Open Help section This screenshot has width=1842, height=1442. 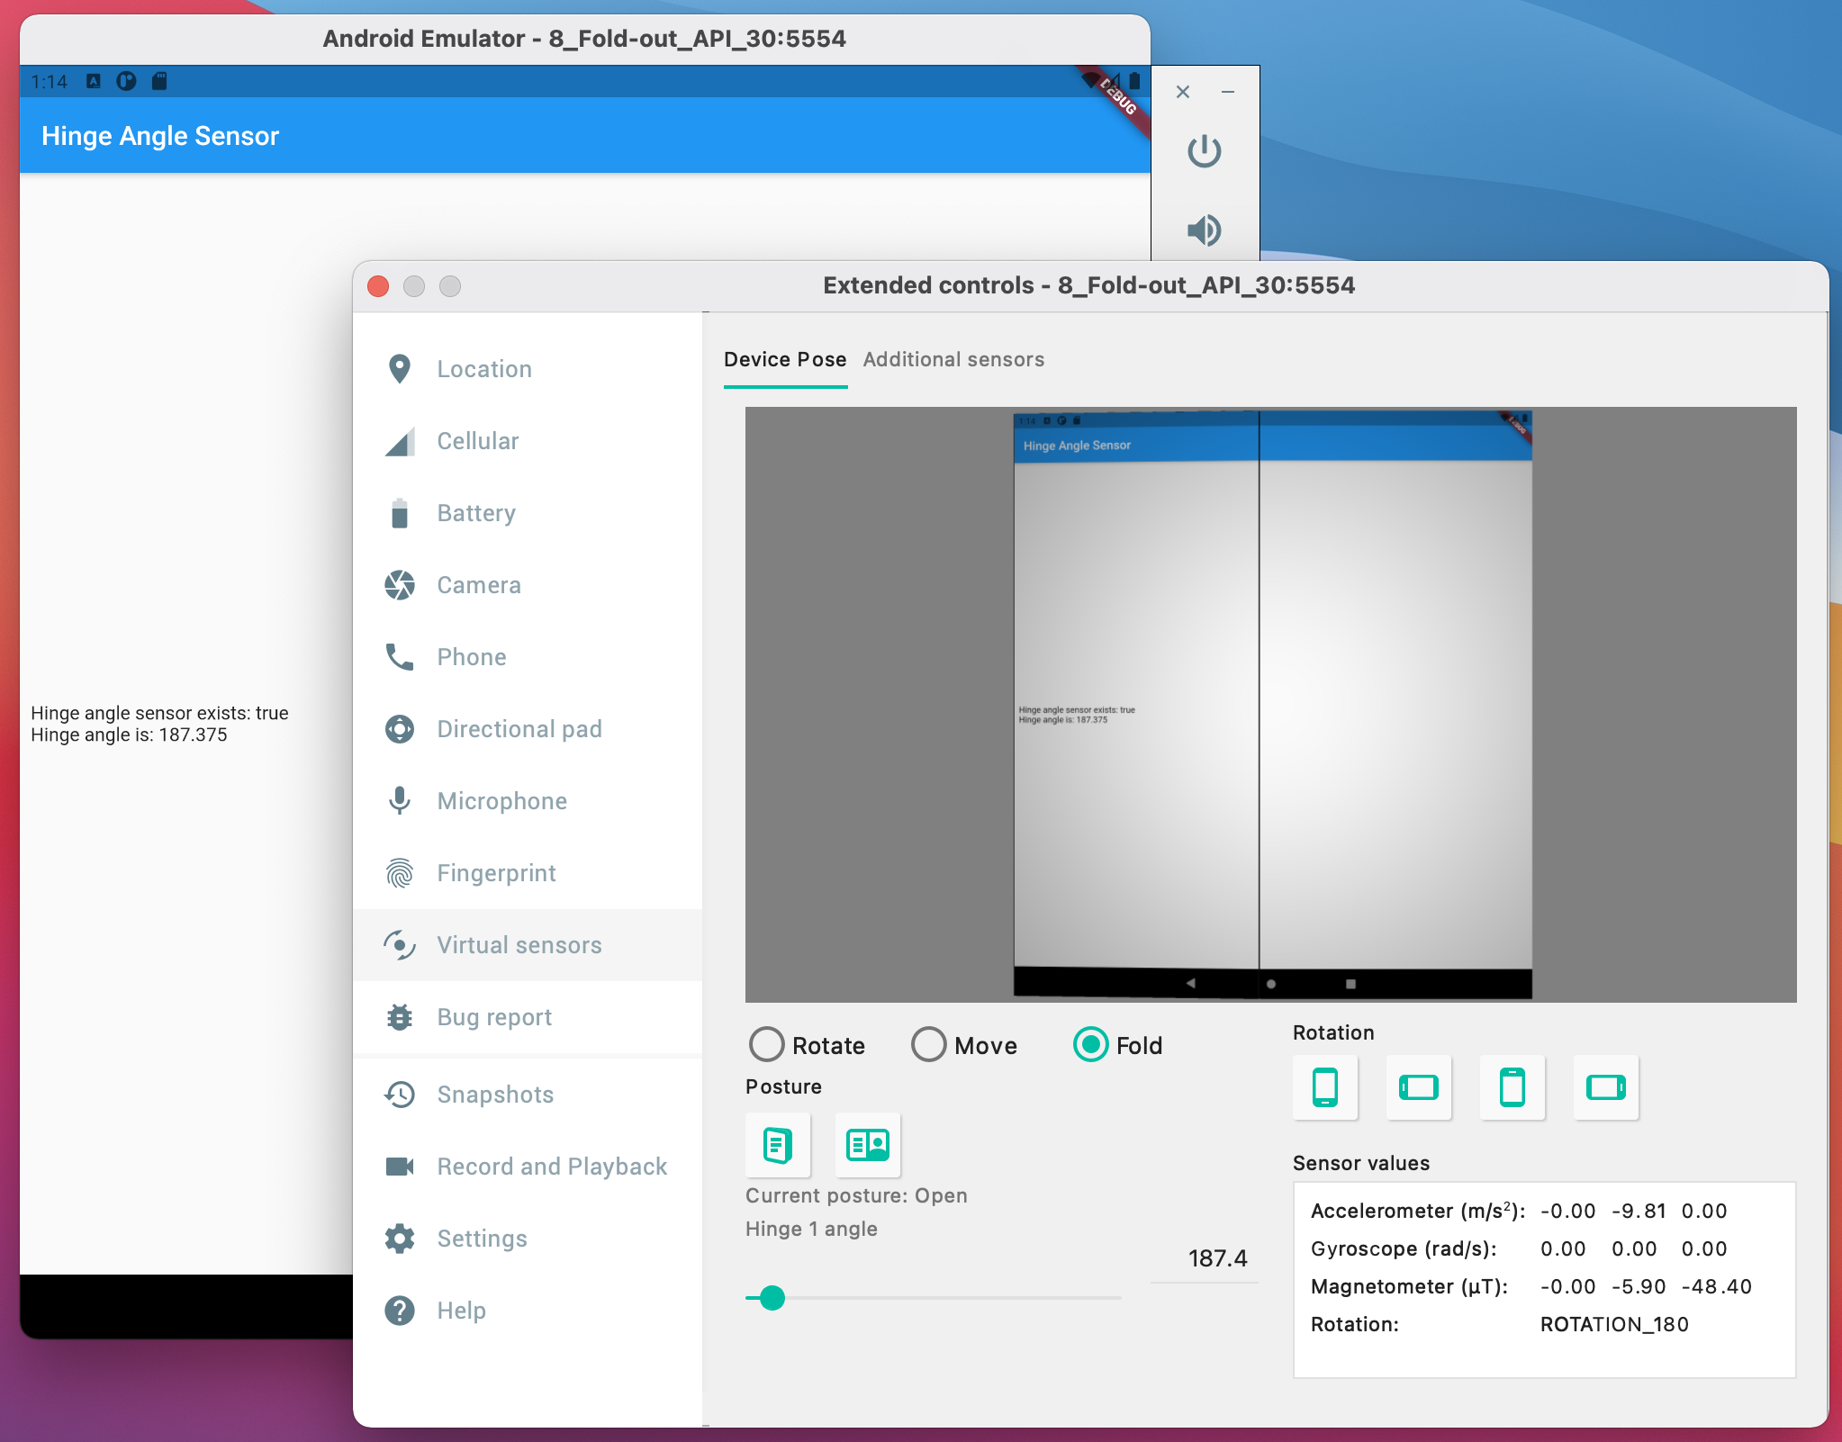461,1312
